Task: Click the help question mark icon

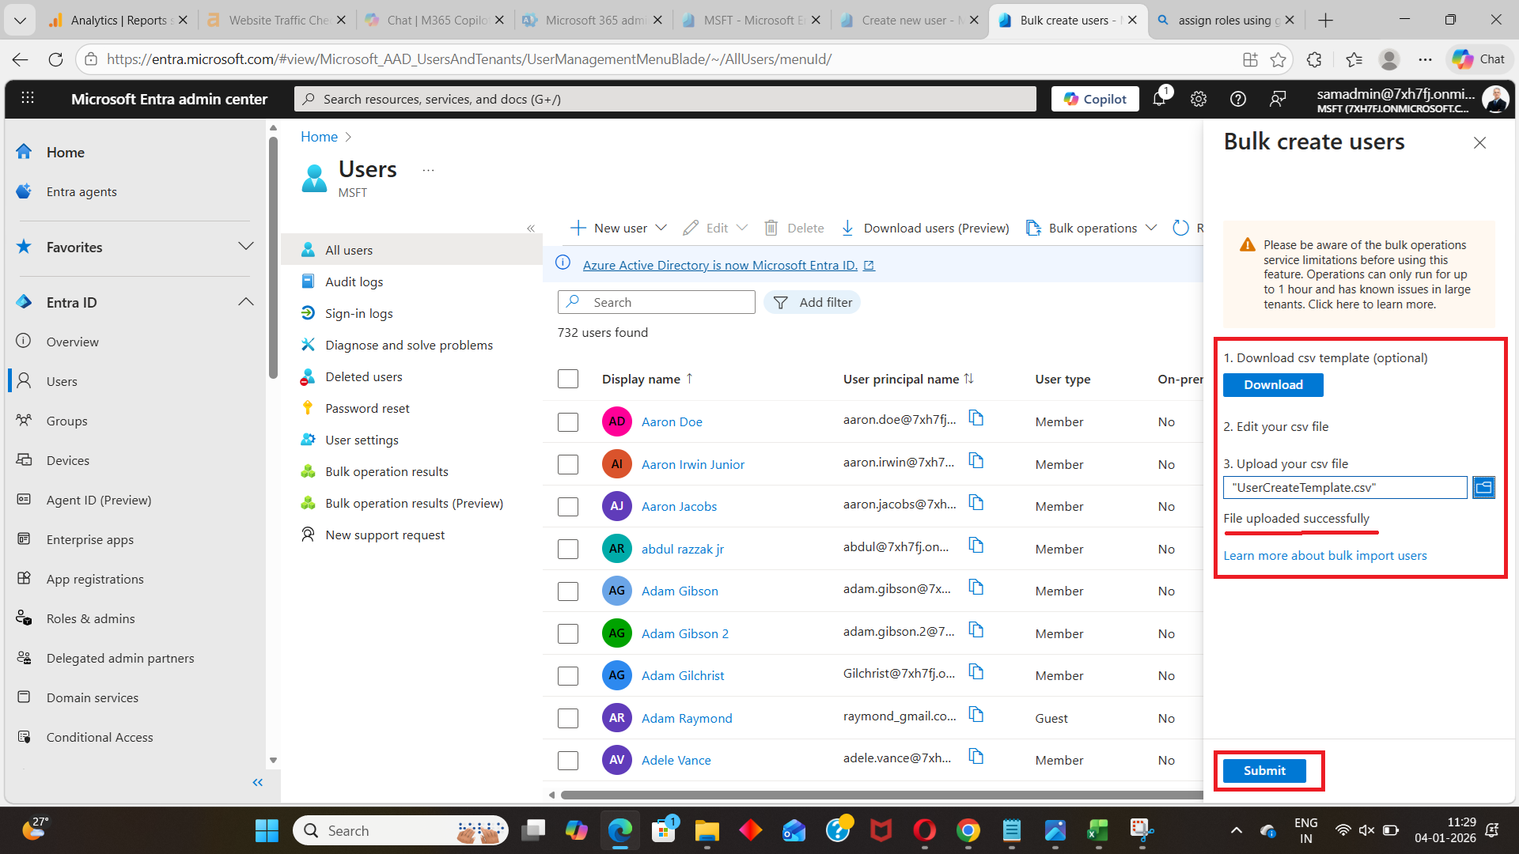Action: [x=1238, y=99]
